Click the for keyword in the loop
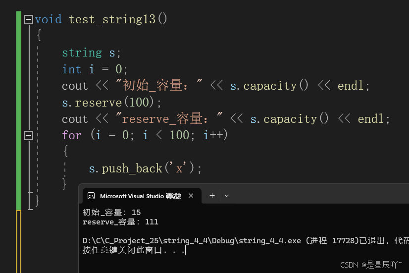This screenshot has width=409, height=273. [x=72, y=135]
